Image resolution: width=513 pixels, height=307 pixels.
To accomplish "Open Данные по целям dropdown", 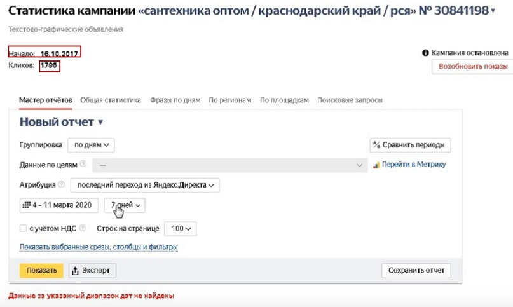I will 229,165.
